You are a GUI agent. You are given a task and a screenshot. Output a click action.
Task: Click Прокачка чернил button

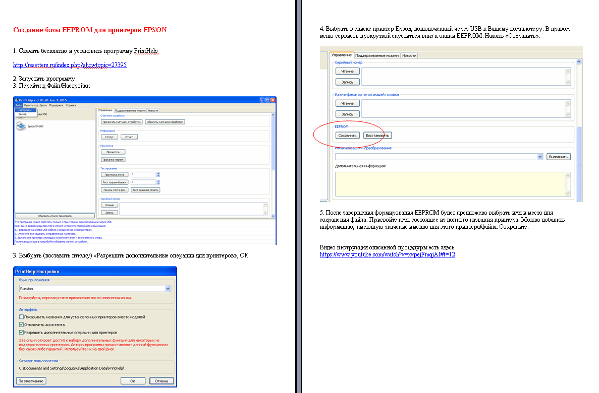(x=113, y=160)
